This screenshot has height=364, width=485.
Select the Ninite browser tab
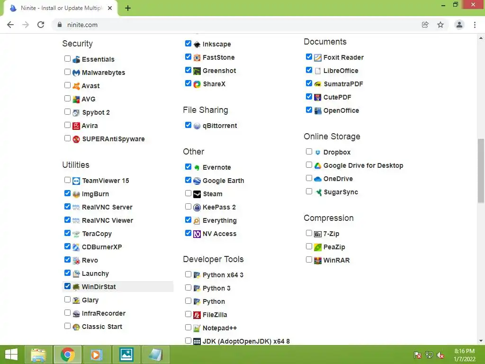(61, 9)
